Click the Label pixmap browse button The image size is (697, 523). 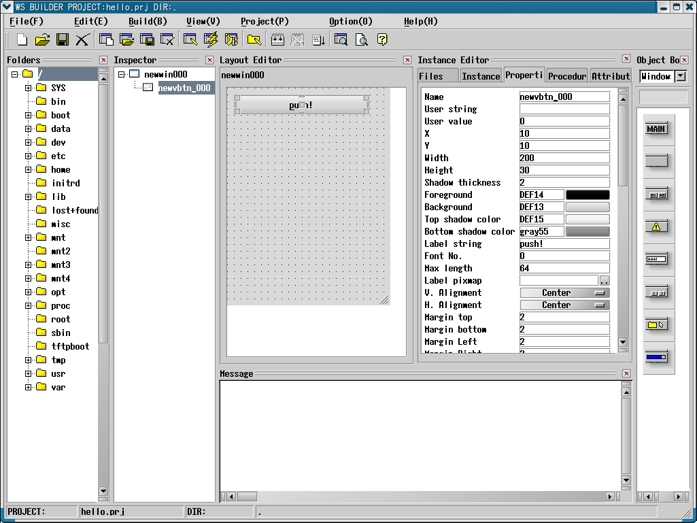(x=605, y=281)
